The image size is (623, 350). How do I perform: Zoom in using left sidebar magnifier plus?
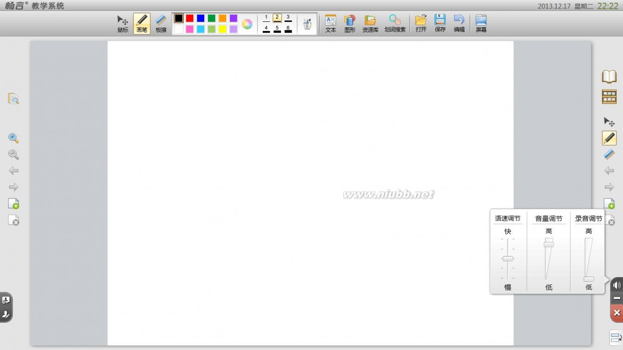[13, 138]
